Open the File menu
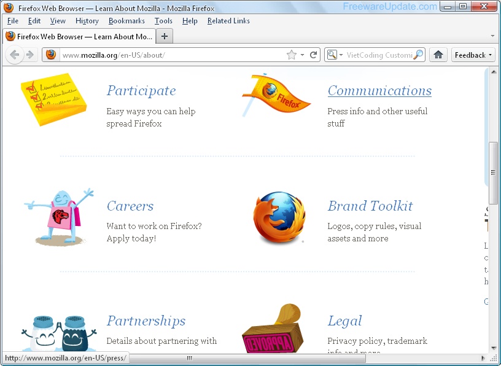Image resolution: width=501 pixels, height=366 pixels. click(x=13, y=21)
